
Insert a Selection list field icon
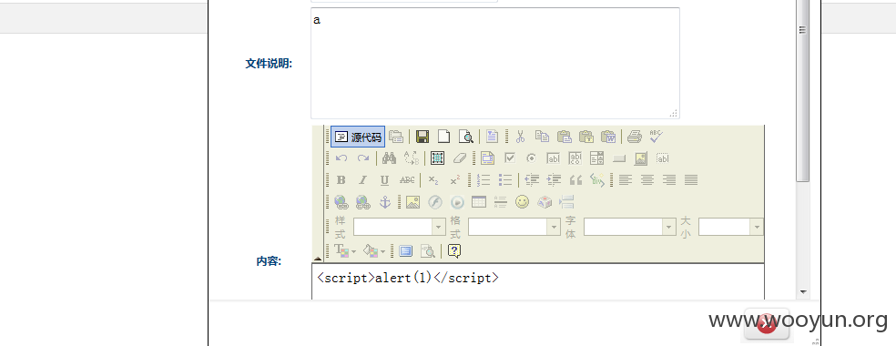point(597,158)
